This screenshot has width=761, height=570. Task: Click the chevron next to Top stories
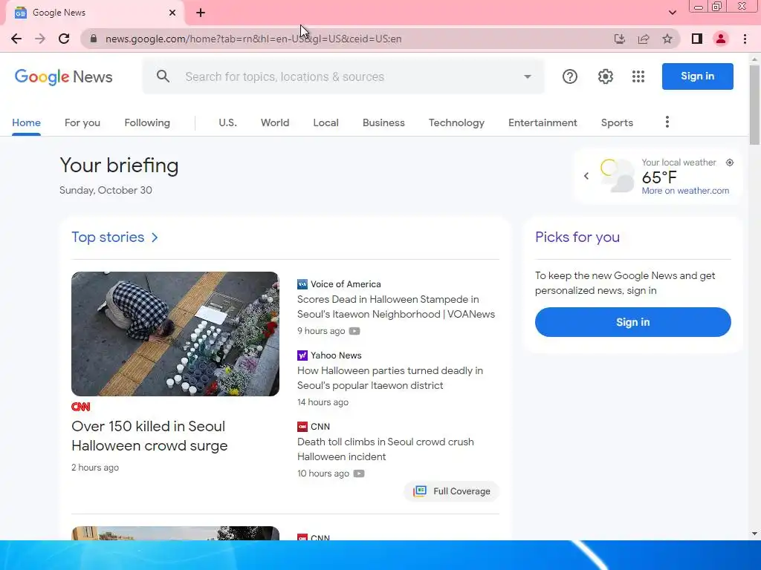pos(155,237)
